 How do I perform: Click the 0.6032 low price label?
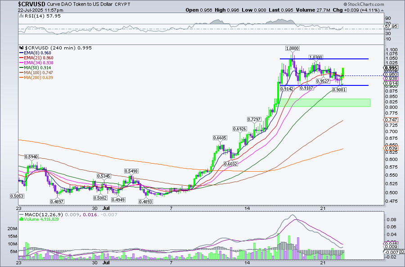coord(231,164)
